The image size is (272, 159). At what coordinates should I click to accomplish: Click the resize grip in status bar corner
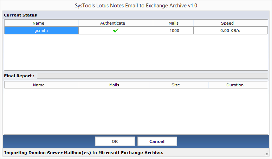(266, 153)
